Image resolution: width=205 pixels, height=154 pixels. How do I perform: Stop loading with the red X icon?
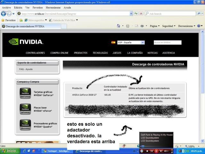[141, 13]
